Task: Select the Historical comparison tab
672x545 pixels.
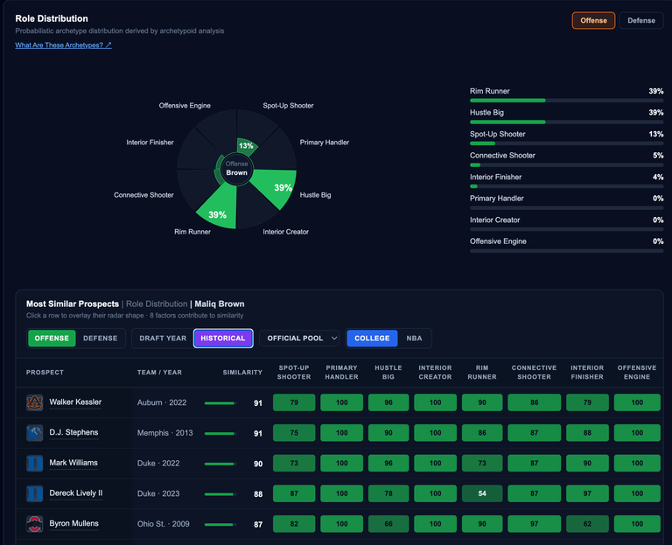Action: point(223,339)
